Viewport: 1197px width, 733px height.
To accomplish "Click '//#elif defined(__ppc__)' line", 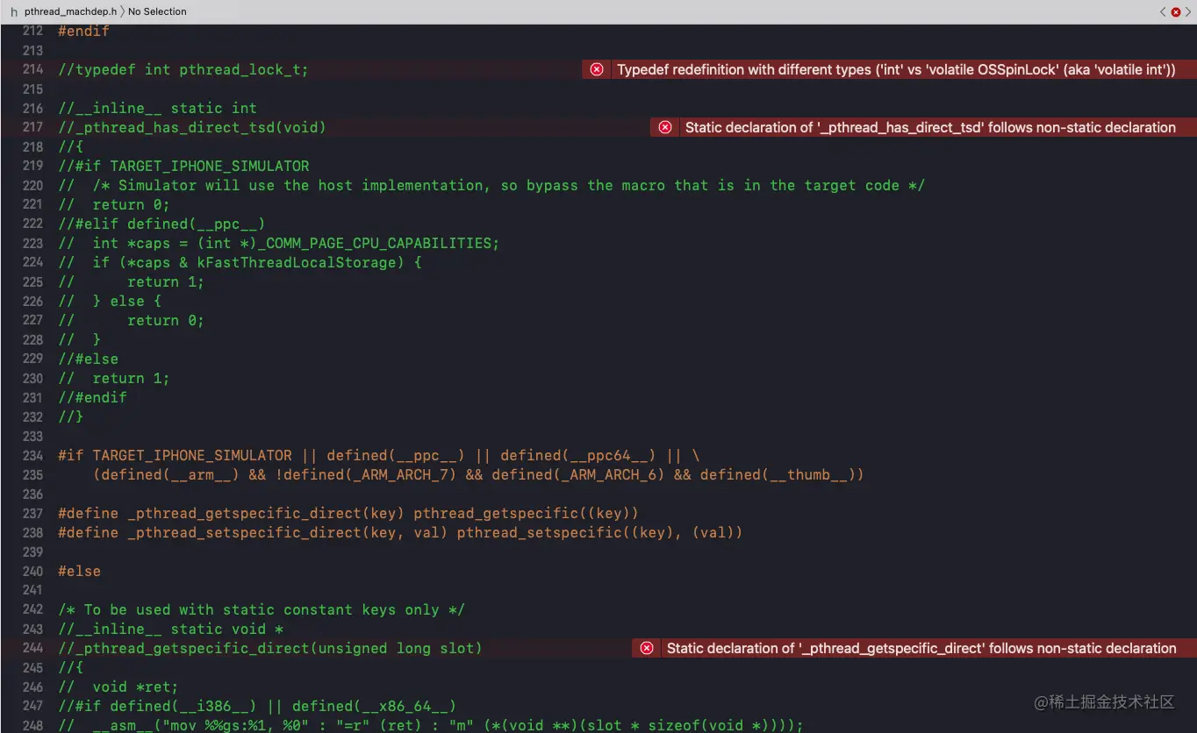I will tap(161, 224).
